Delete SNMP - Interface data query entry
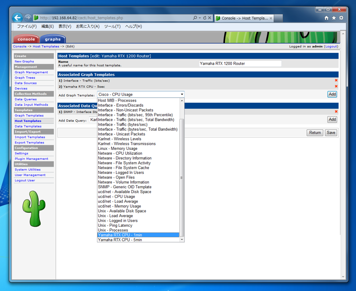Viewport: 356px width, 291px height. click(x=336, y=112)
